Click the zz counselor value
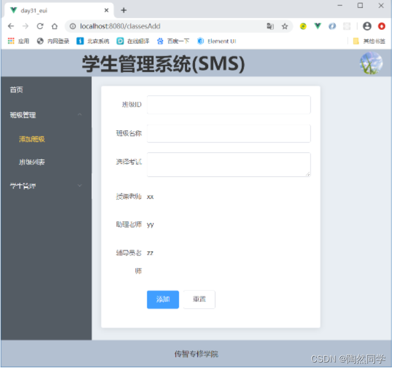394x369 pixels. pos(151,254)
